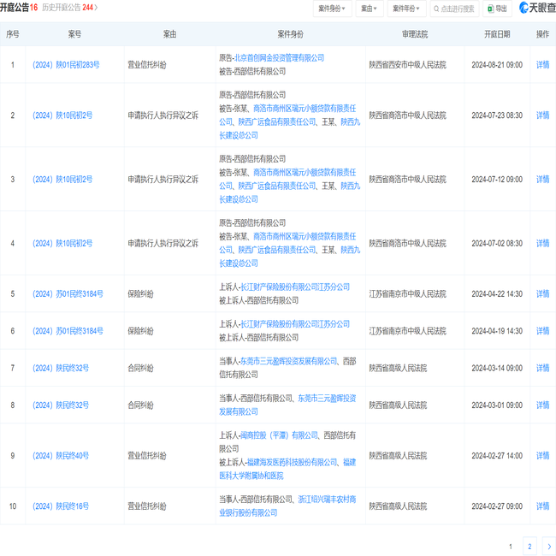Open 商洛市商州区瑞元小额贷款 link in row 2
Image resolution: width=556 pixels, height=556 pixels.
[x=305, y=108]
